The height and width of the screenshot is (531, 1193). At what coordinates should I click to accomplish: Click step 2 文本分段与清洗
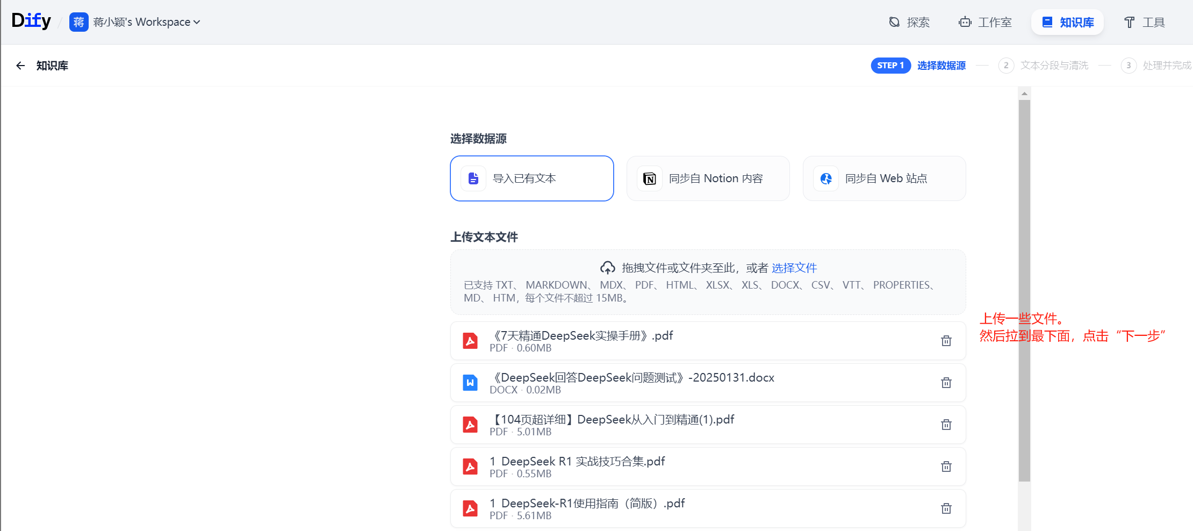point(1044,66)
